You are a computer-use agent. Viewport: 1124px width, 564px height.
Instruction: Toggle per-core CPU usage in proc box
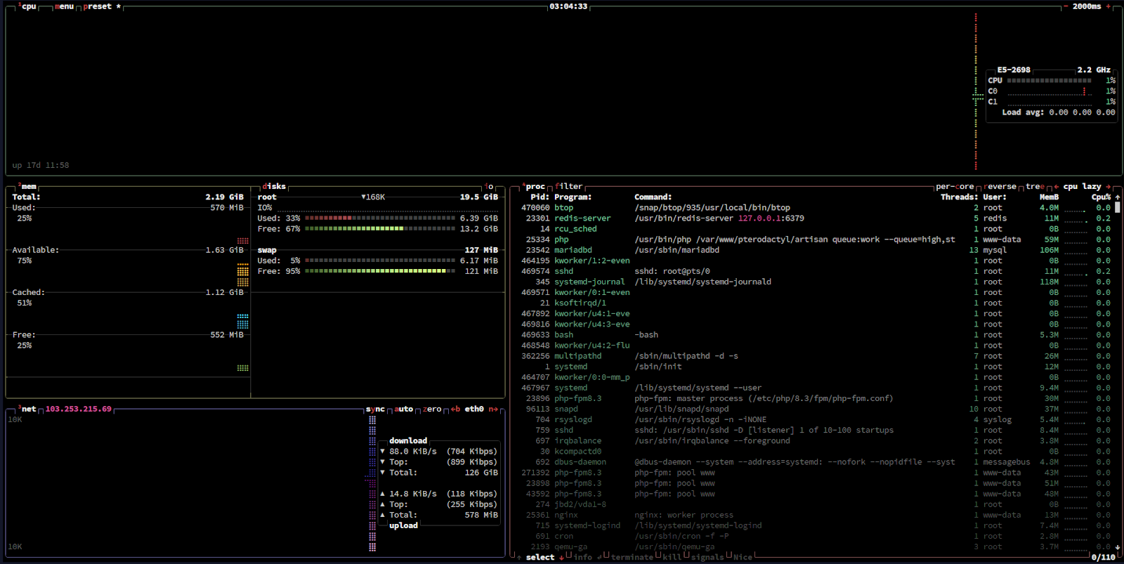click(x=955, y=187)
